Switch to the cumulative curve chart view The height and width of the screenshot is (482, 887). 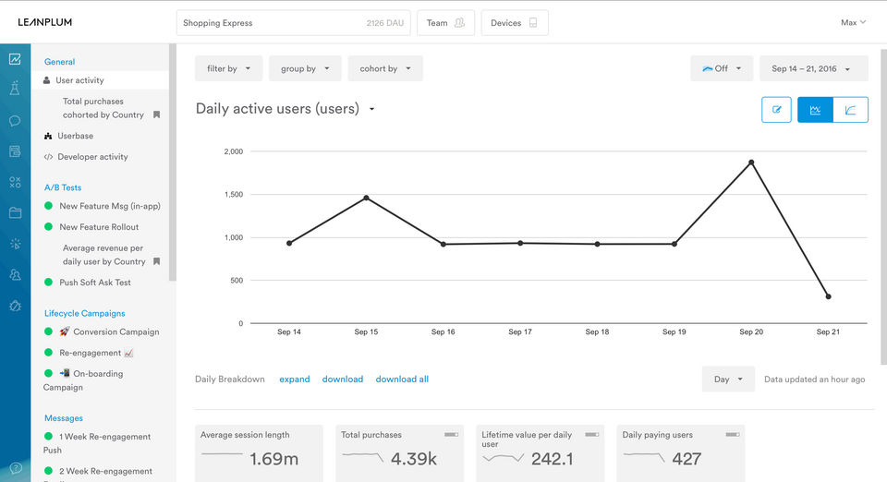click(x=850, y=109)
